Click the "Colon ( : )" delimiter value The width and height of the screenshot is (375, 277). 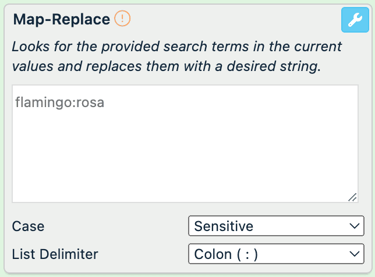(x=226, y=254)
